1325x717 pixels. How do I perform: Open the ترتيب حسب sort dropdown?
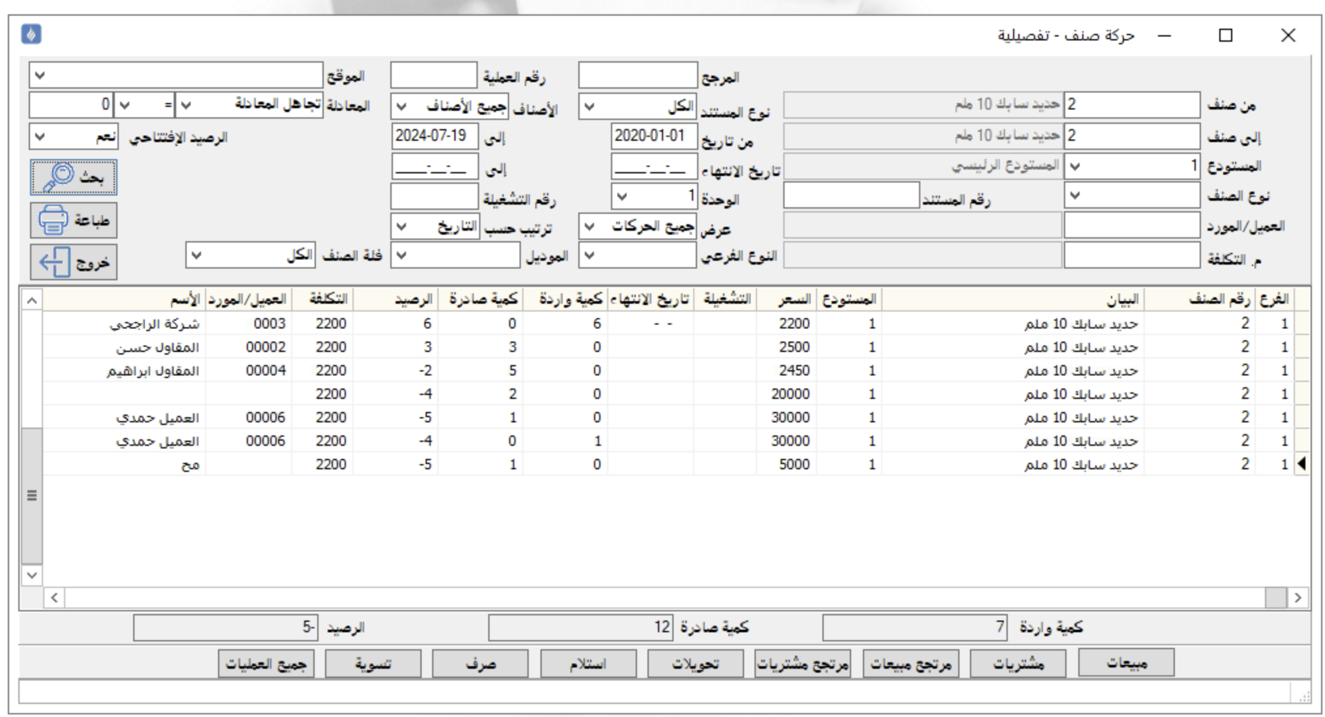pos(401,227)
